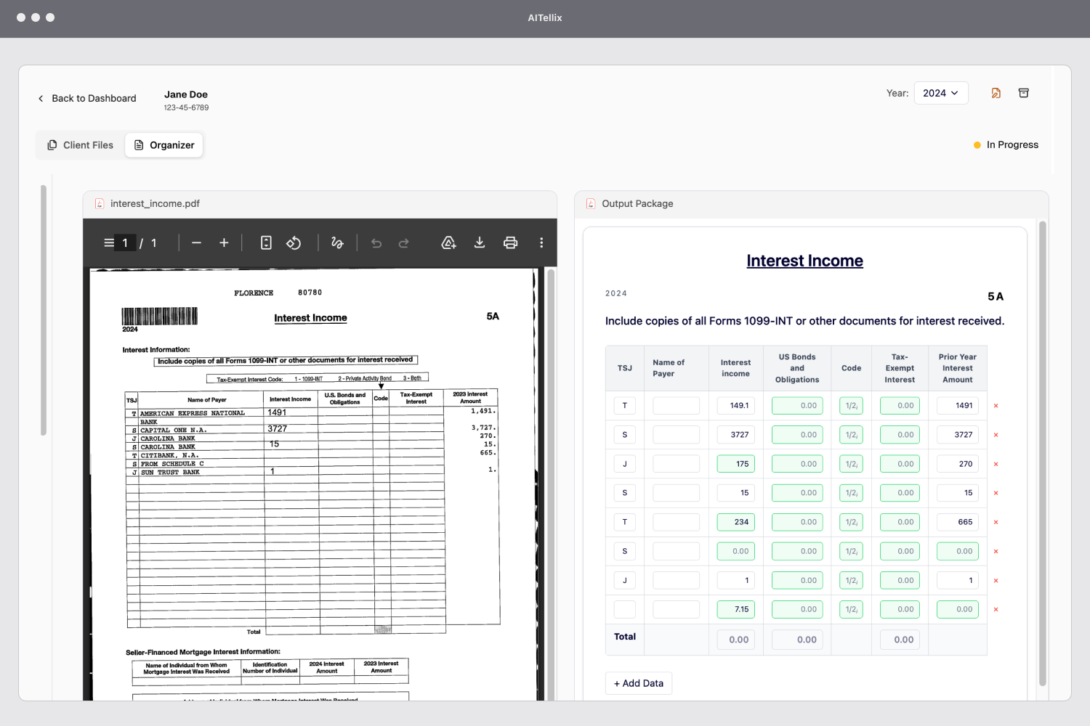Open the Year 2024 dropdown

(x=941, y=92)
